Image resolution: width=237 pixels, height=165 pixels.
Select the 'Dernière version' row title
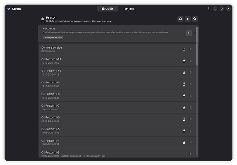[52, 48]
